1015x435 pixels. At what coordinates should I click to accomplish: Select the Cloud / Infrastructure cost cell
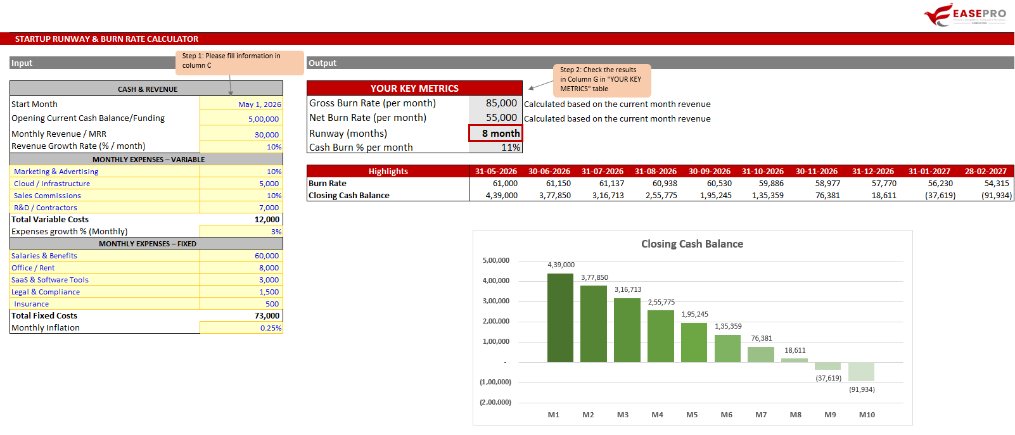(x=241, y=184)
